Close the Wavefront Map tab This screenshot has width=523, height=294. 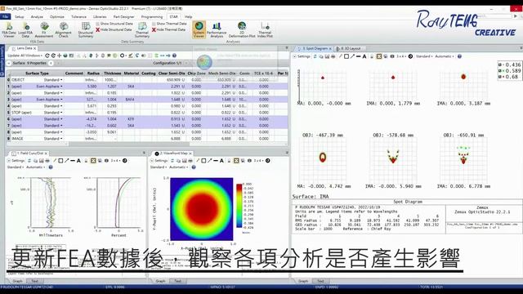(x=190, y=154)
